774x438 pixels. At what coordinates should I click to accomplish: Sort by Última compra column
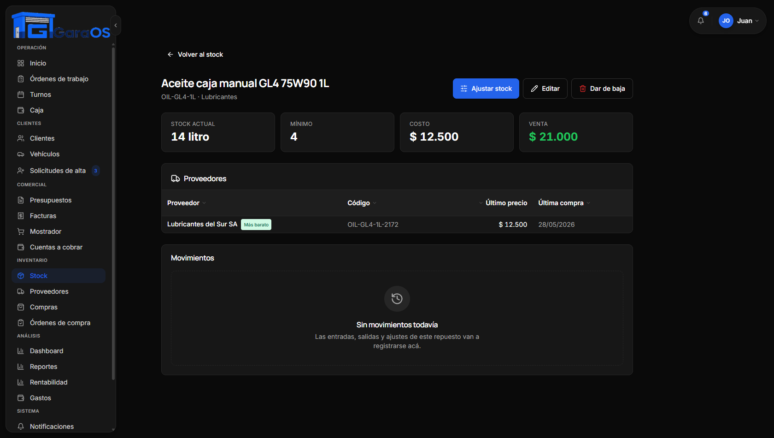(564, 203)
